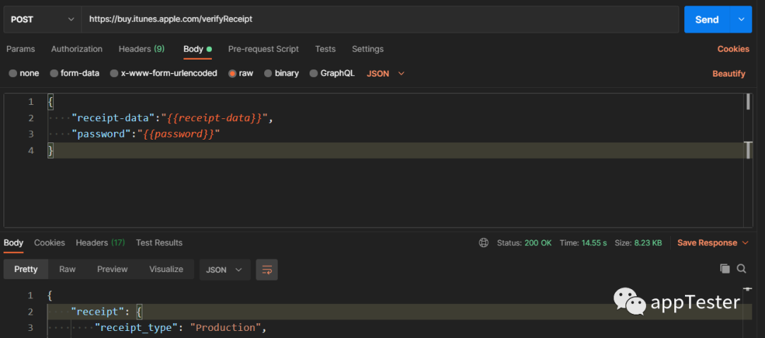This screenshot has height=338, width=765.
Task: Click the "receipt" key in the response
Action: (97, 312)
